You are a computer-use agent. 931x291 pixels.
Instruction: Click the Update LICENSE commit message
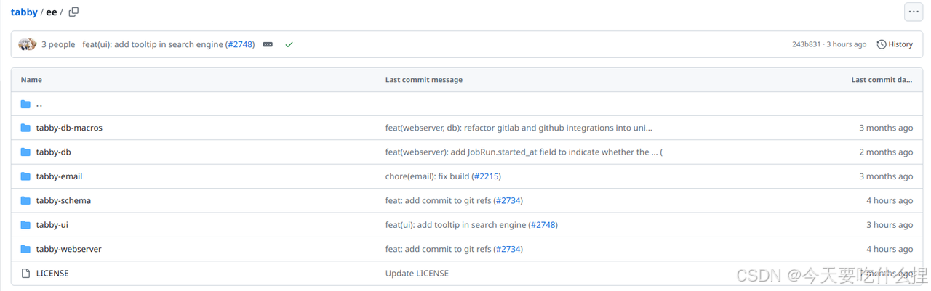tap(417, 274)
